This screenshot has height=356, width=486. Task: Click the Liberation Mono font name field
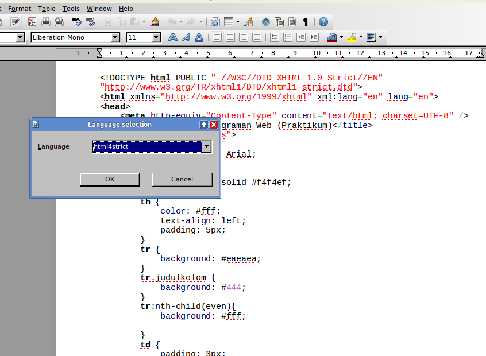[x=71, y=37]
